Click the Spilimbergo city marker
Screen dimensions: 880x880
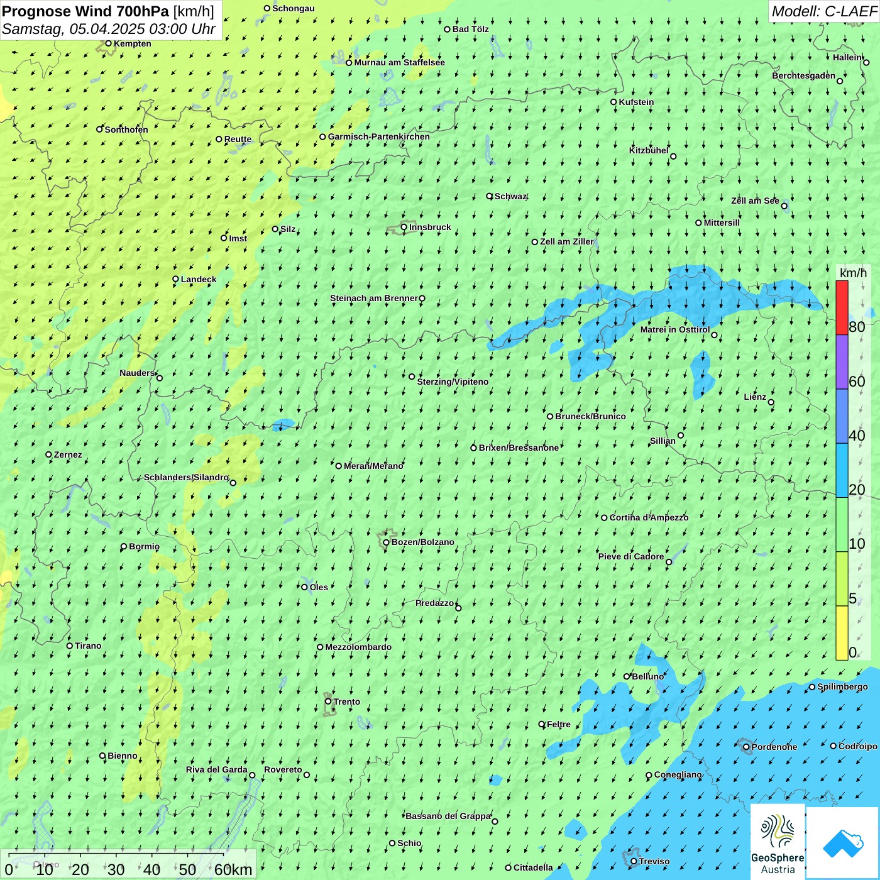[x=812, y=687]
